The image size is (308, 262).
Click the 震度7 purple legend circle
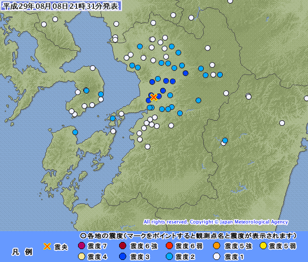coord(82,246)
